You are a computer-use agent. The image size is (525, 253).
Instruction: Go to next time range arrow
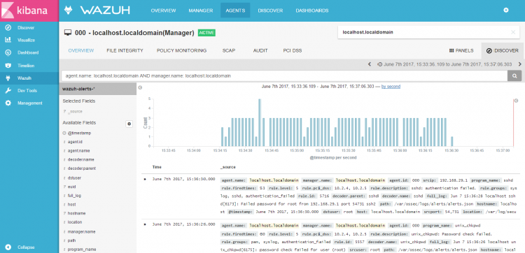click(x=520, y=64)
